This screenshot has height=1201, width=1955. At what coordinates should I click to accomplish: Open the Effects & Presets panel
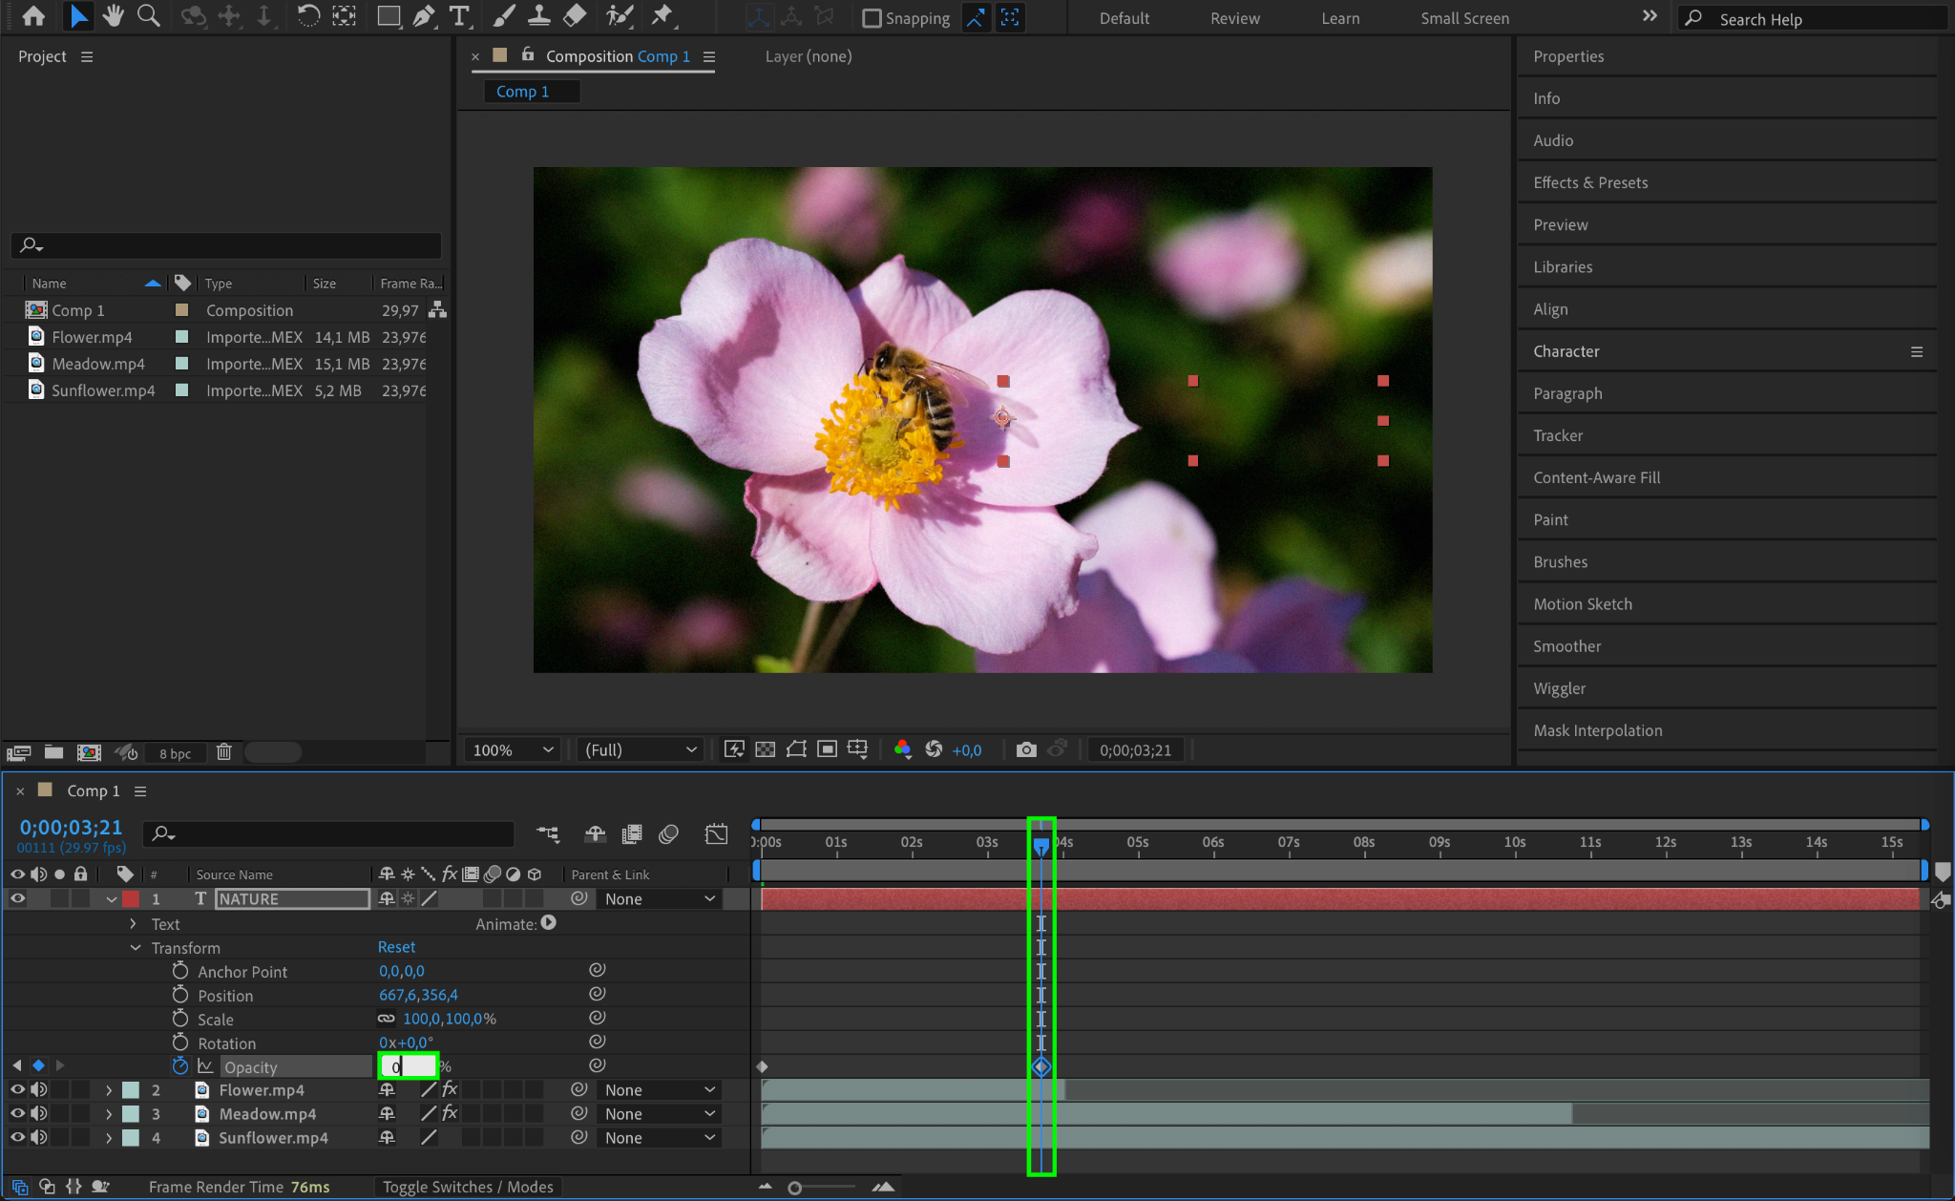(x=1590, y=182)
